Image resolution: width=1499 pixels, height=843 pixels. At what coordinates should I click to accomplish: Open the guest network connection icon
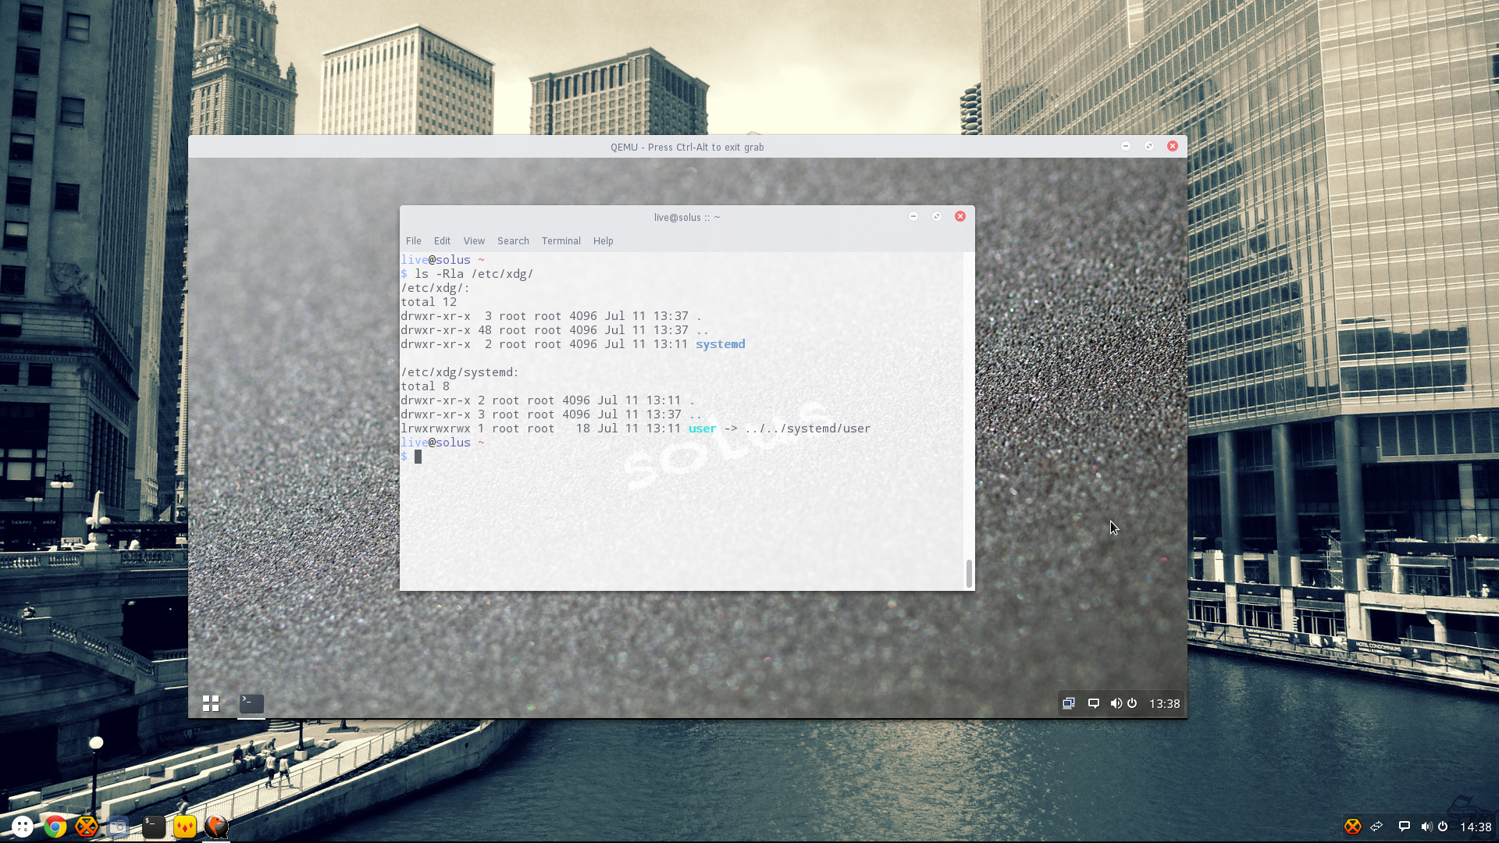(1069, 703)
